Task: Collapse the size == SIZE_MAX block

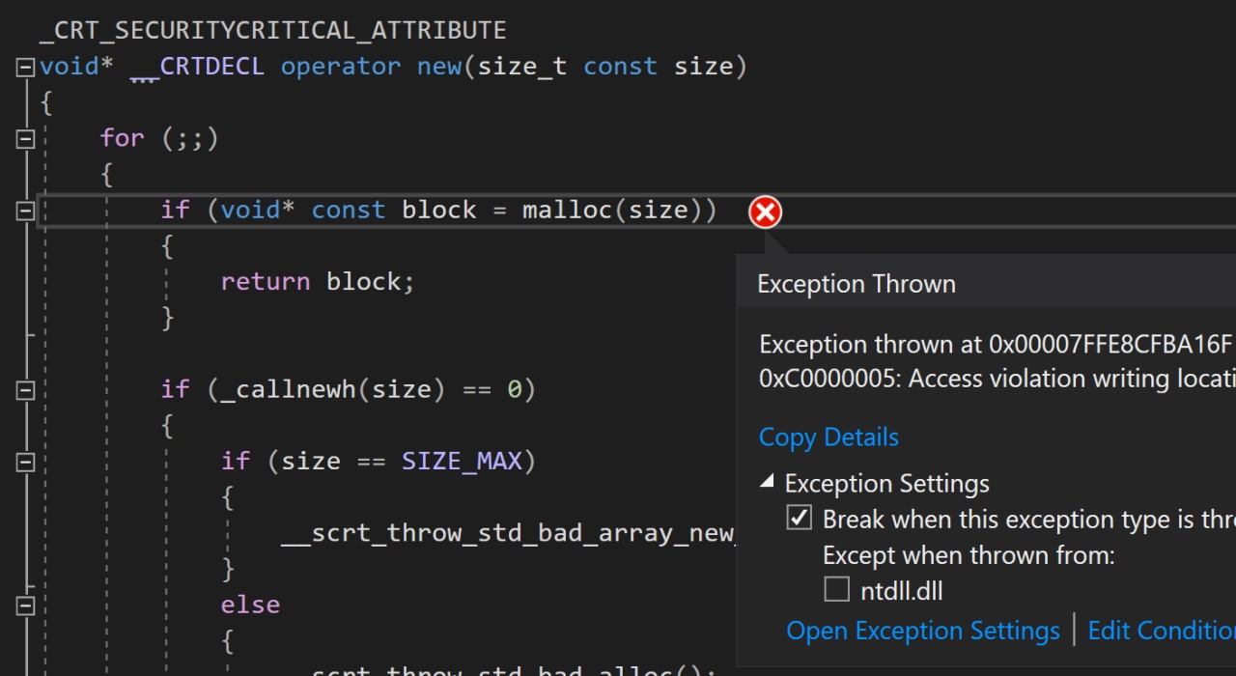Action: 26,462
